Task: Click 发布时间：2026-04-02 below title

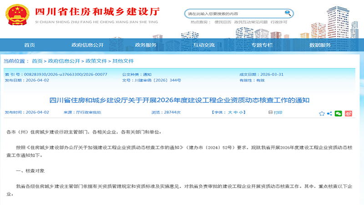Action: pos(27,112)
